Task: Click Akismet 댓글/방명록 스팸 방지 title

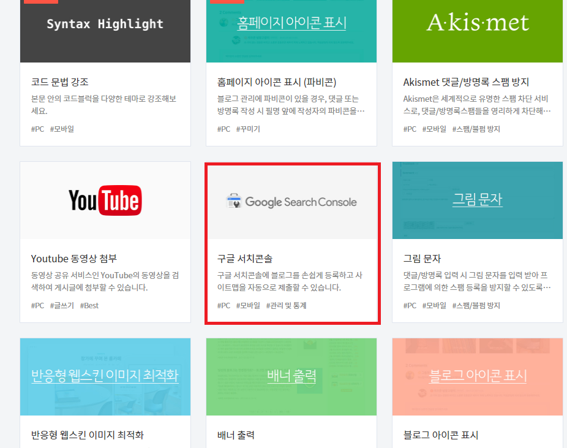Action: click(466, 82)
